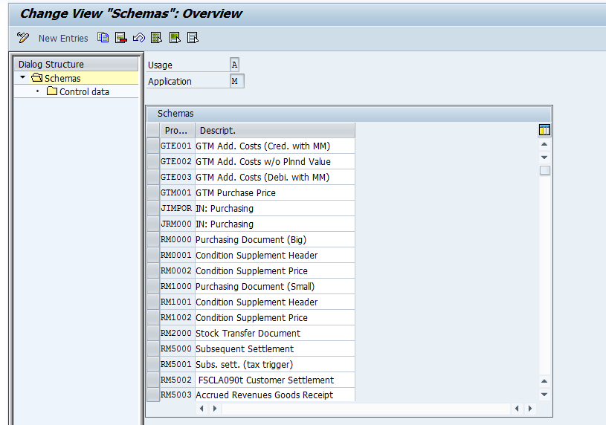Click the Select Block icon
The image size is (606, 425).
pyautogui.click(x=175, y=38)
